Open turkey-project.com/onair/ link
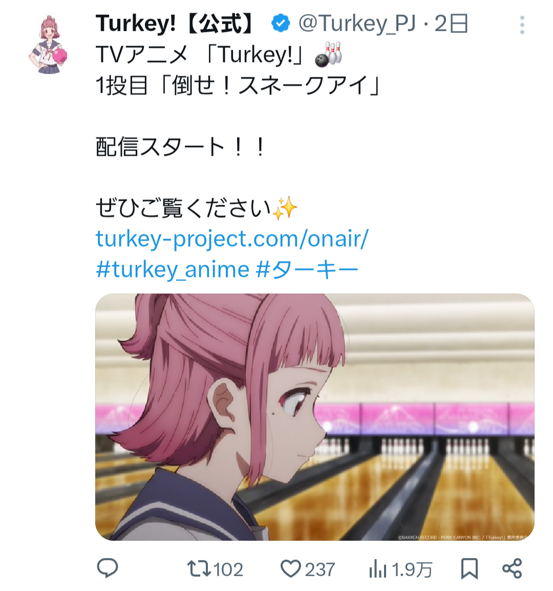This screenshot has height=591, width=553. pyautogui.click(x=232, y=238)
